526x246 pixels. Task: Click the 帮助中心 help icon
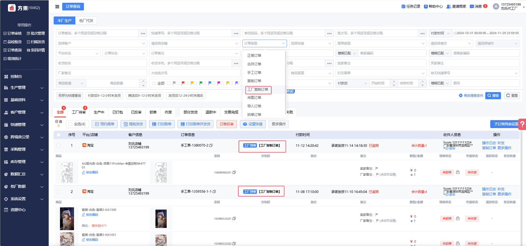tap(426, 6)
